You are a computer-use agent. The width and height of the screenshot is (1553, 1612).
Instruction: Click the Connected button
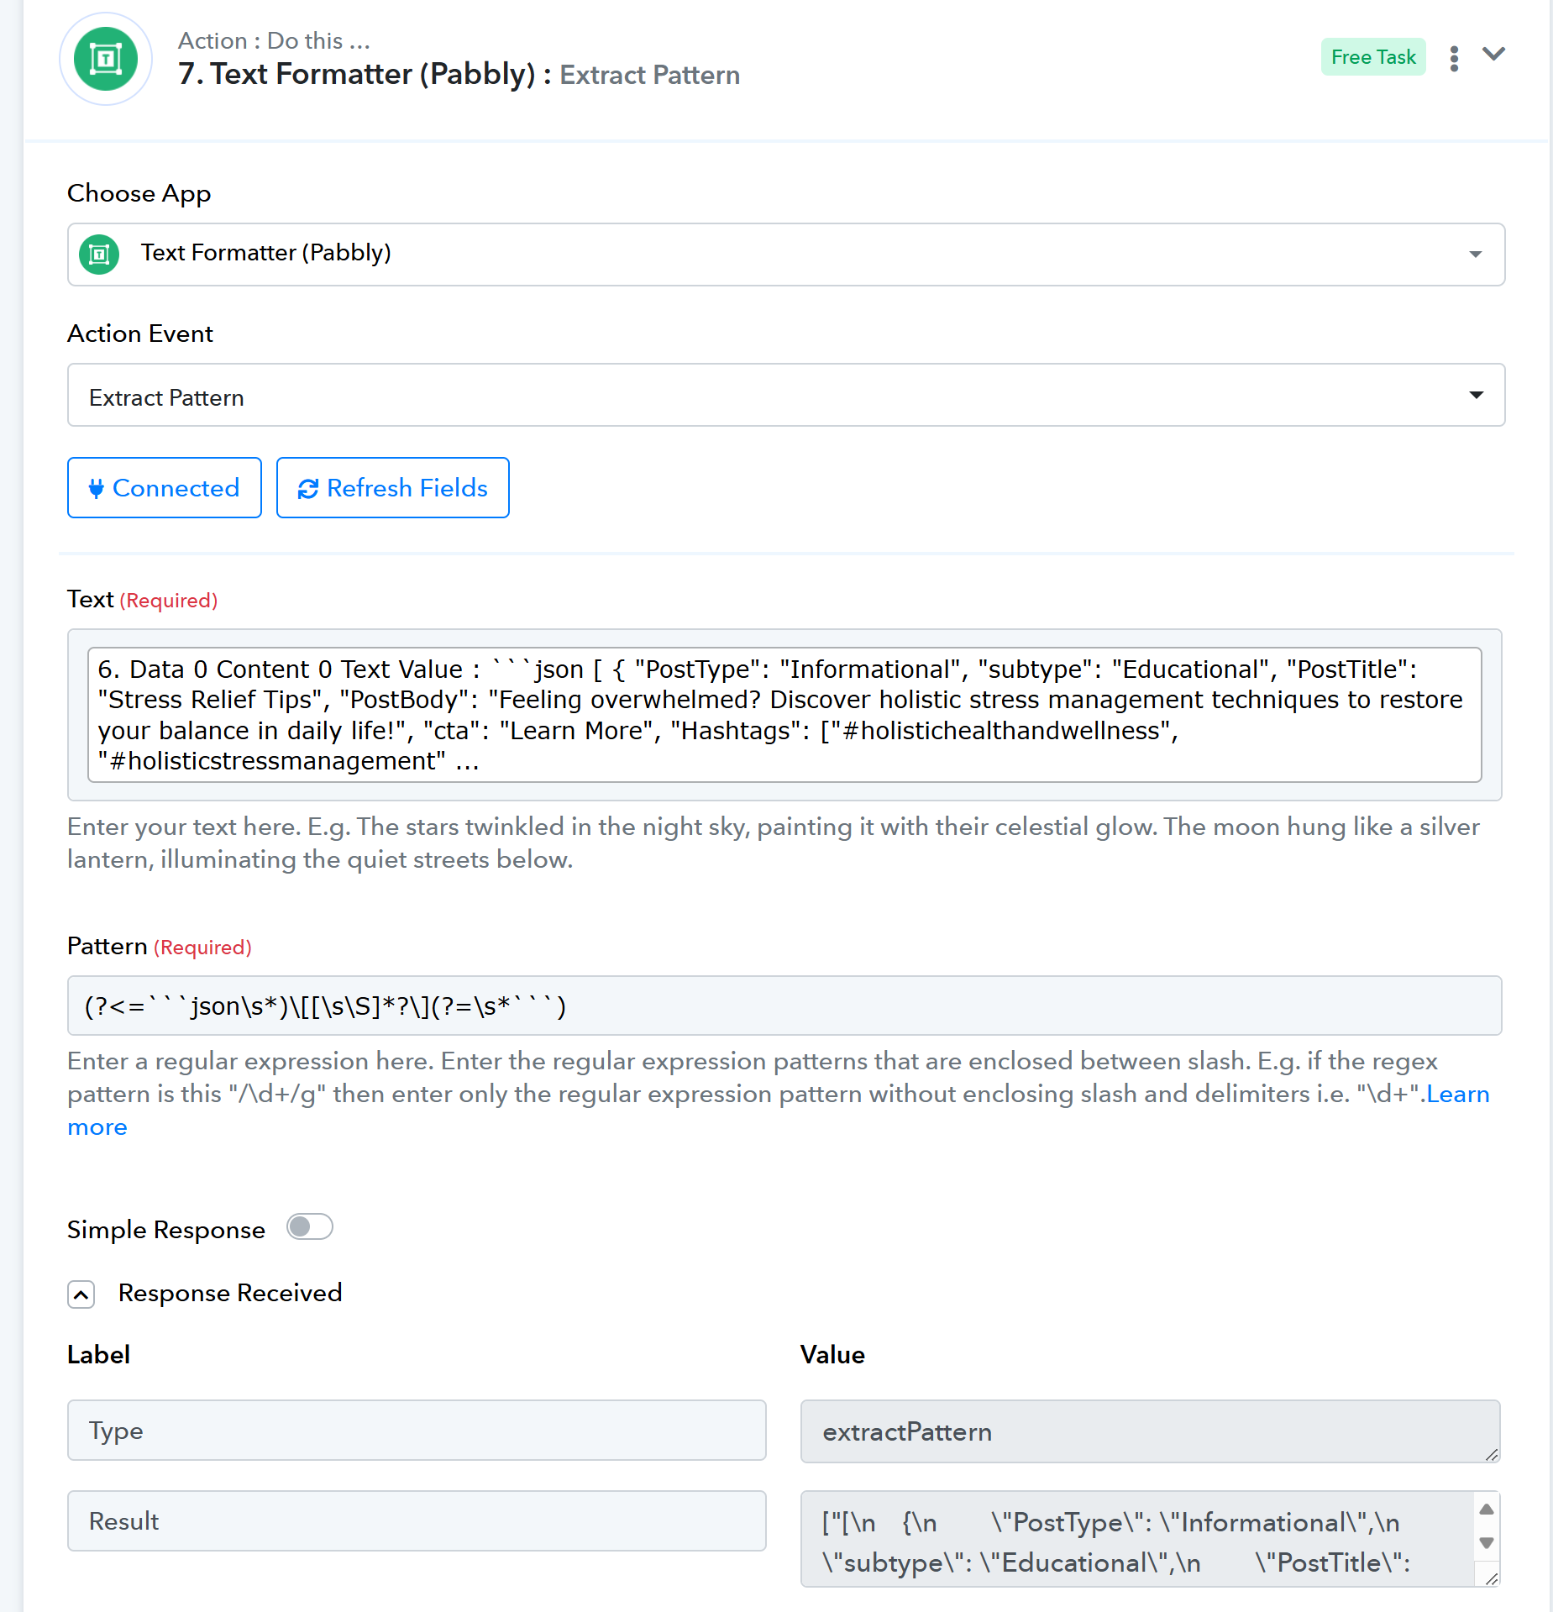tap(165, 487)
